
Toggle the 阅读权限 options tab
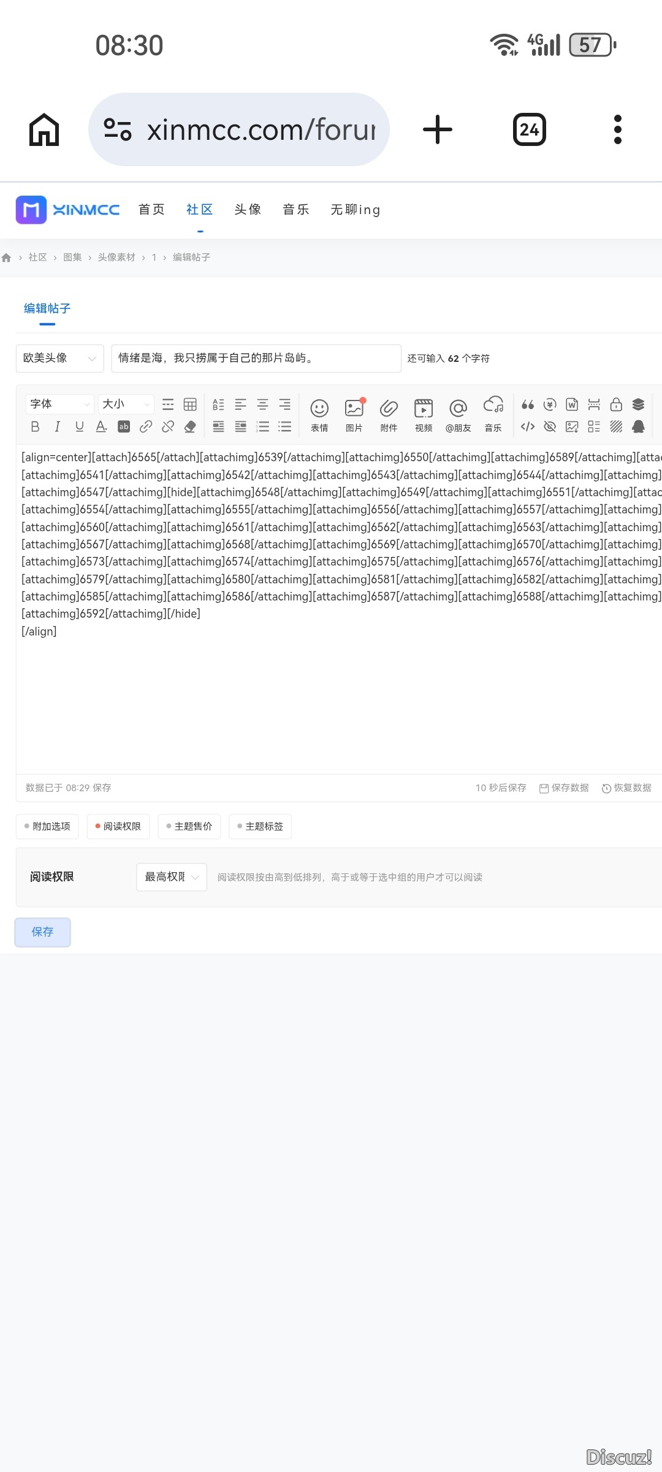tap(118, 826)
